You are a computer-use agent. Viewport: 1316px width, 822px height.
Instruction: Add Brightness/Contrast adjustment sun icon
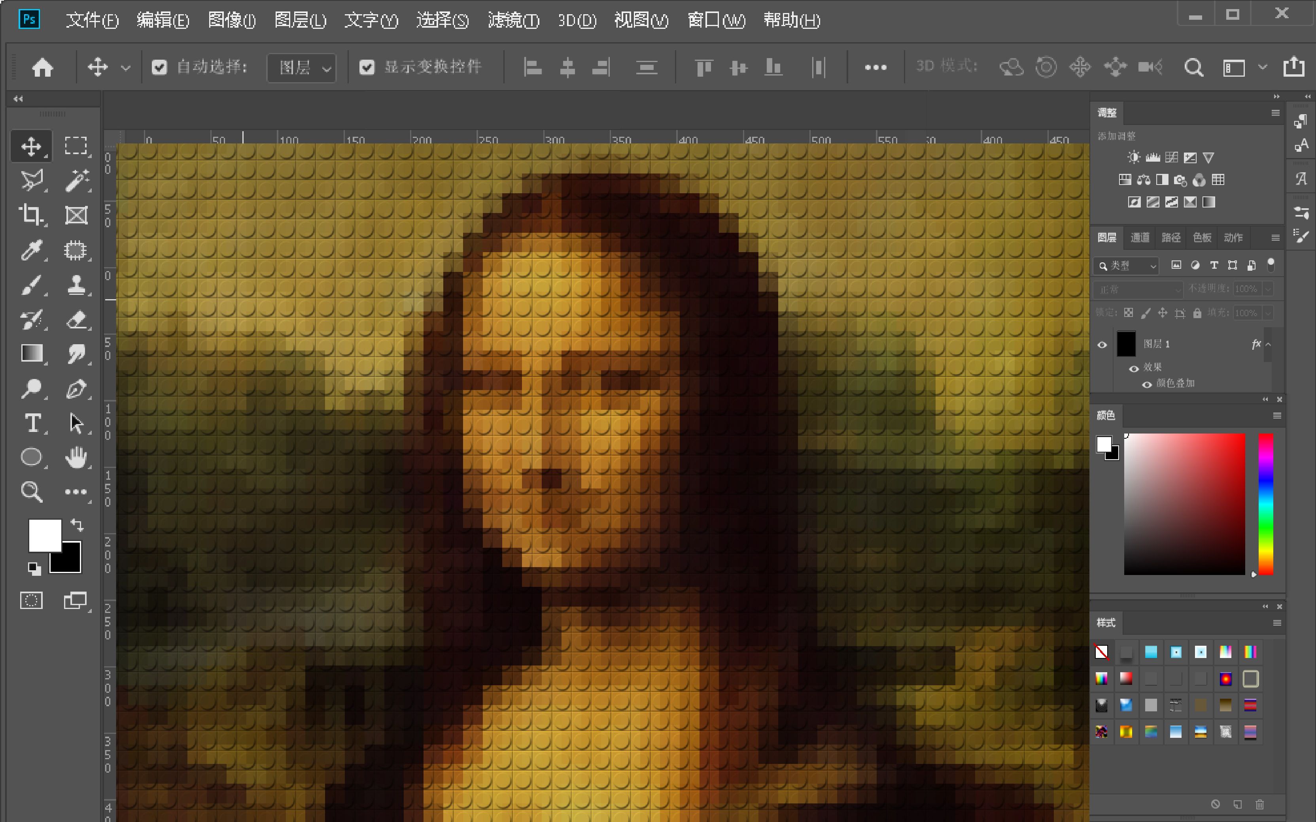coord(1134,158)
